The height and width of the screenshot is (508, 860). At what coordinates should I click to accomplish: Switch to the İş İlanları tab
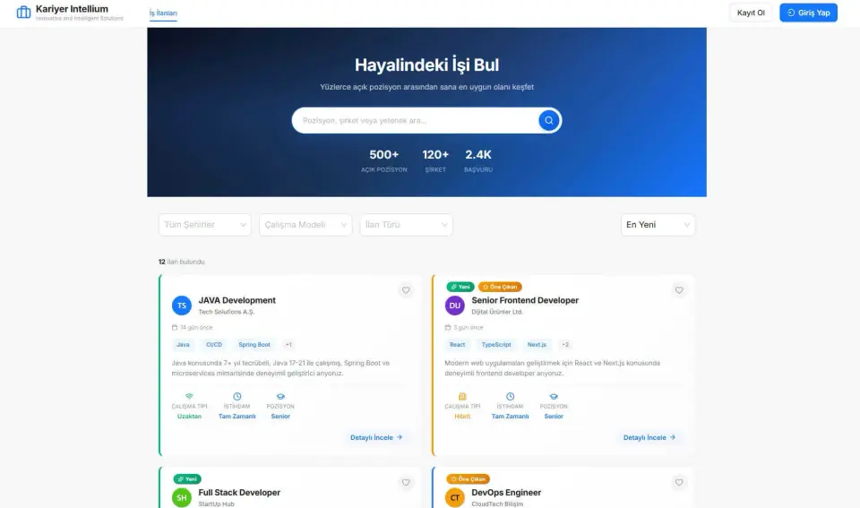(163, 13)
